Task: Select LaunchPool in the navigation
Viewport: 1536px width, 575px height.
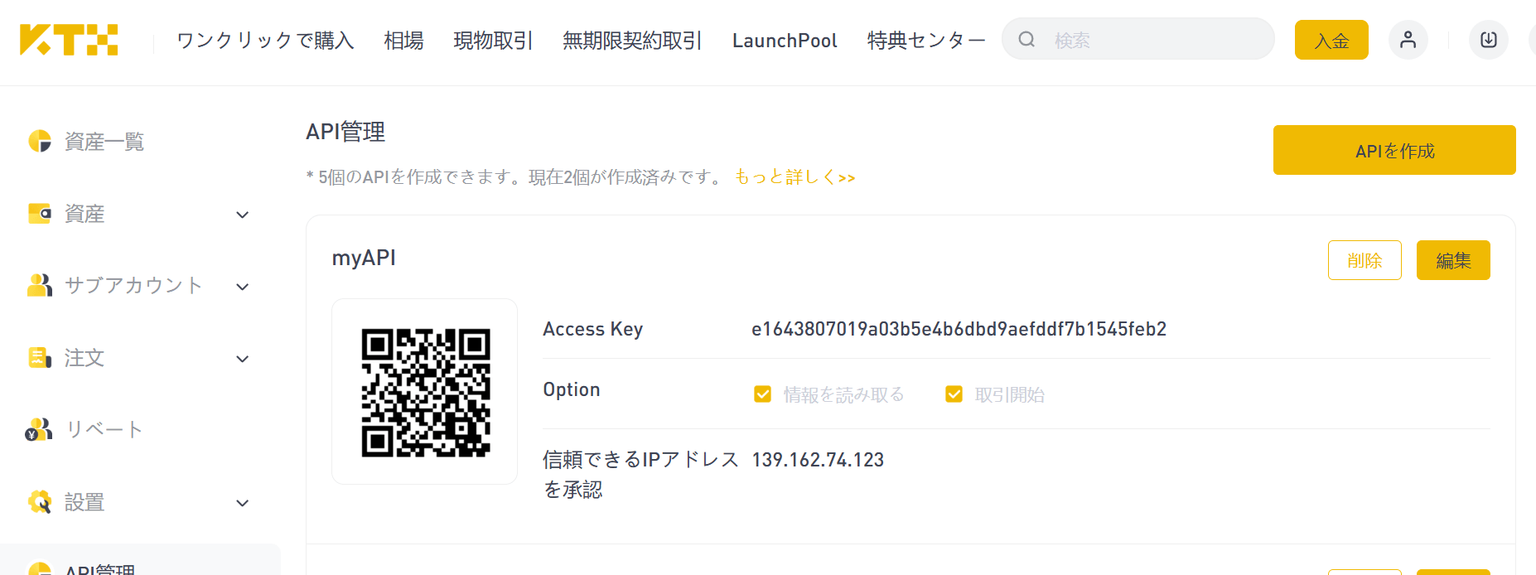Action: [785, 40]
